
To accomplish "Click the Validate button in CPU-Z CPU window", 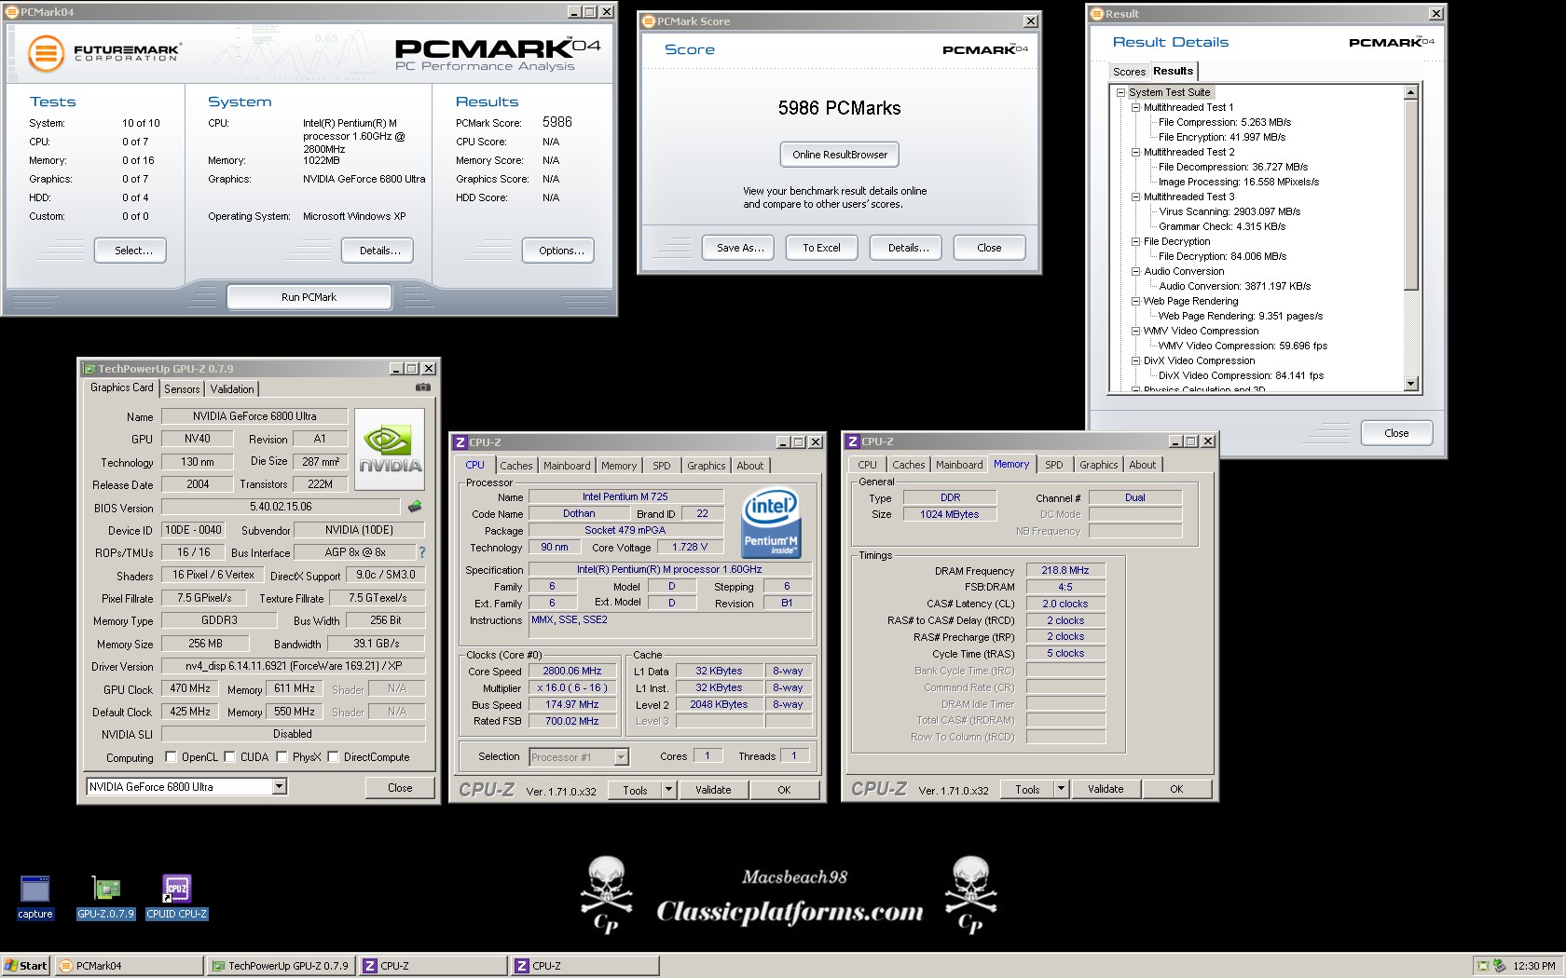I will point(713,790).
